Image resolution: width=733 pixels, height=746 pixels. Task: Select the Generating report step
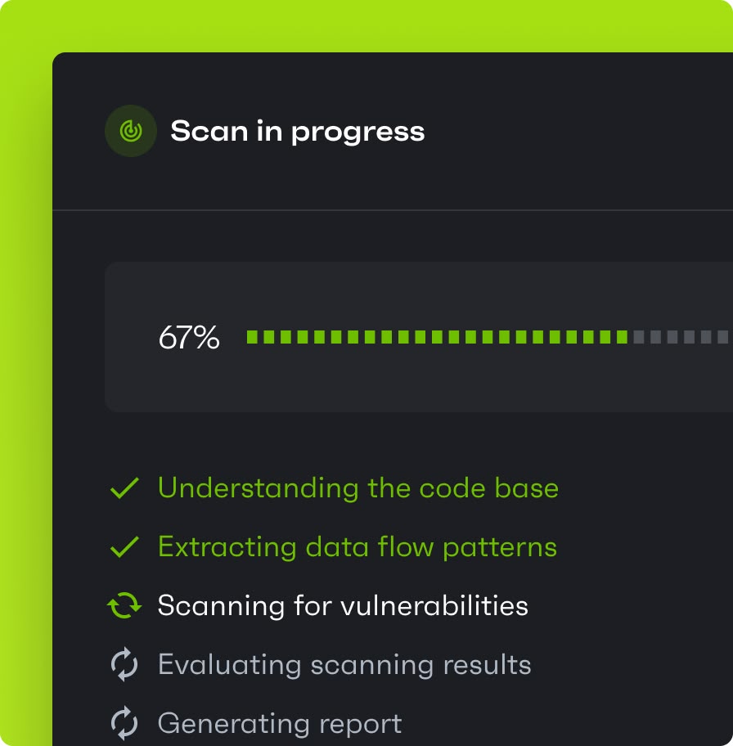[x=280, y=724]
